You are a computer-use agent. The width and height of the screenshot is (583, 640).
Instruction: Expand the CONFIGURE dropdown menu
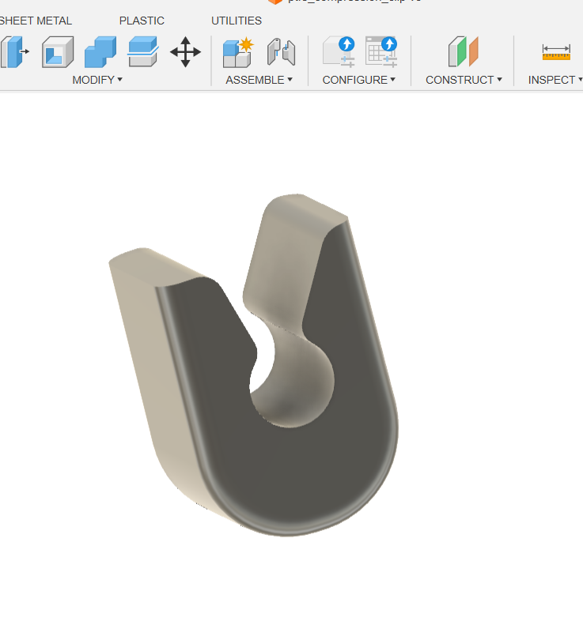point(358,80)
